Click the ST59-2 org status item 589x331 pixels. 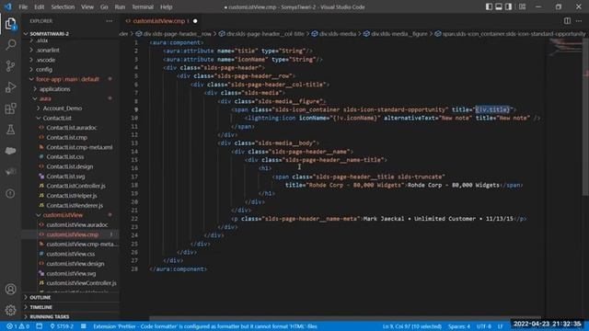[x=62, y=326]
